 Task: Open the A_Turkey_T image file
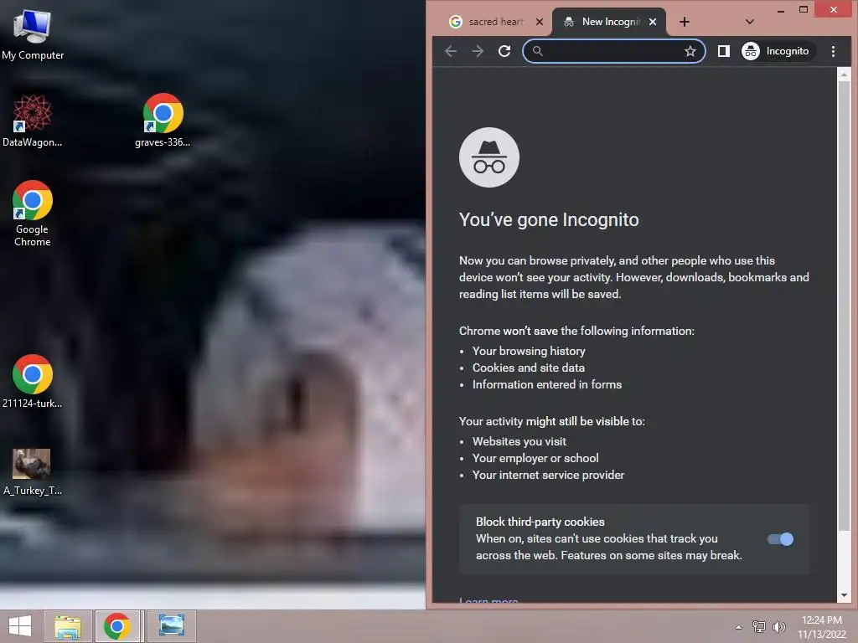(x=33, y=471)
